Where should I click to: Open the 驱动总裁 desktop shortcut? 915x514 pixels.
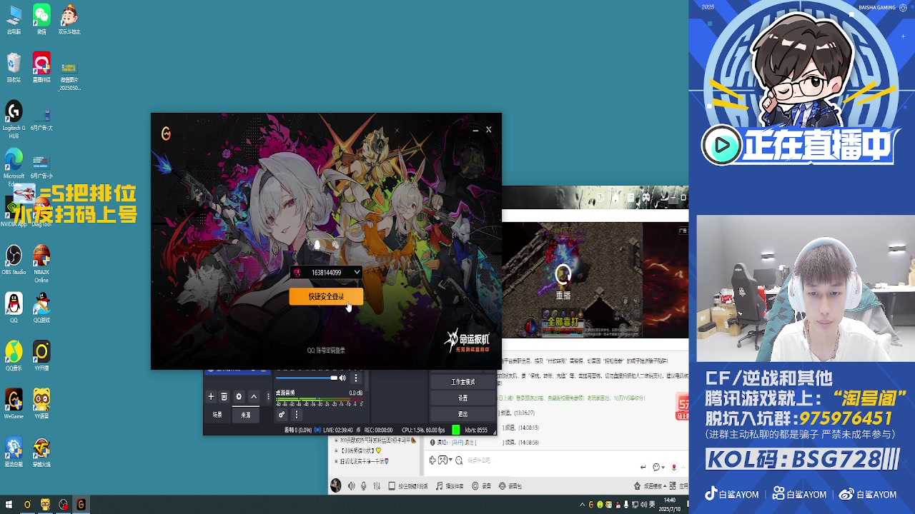(14, 452)
